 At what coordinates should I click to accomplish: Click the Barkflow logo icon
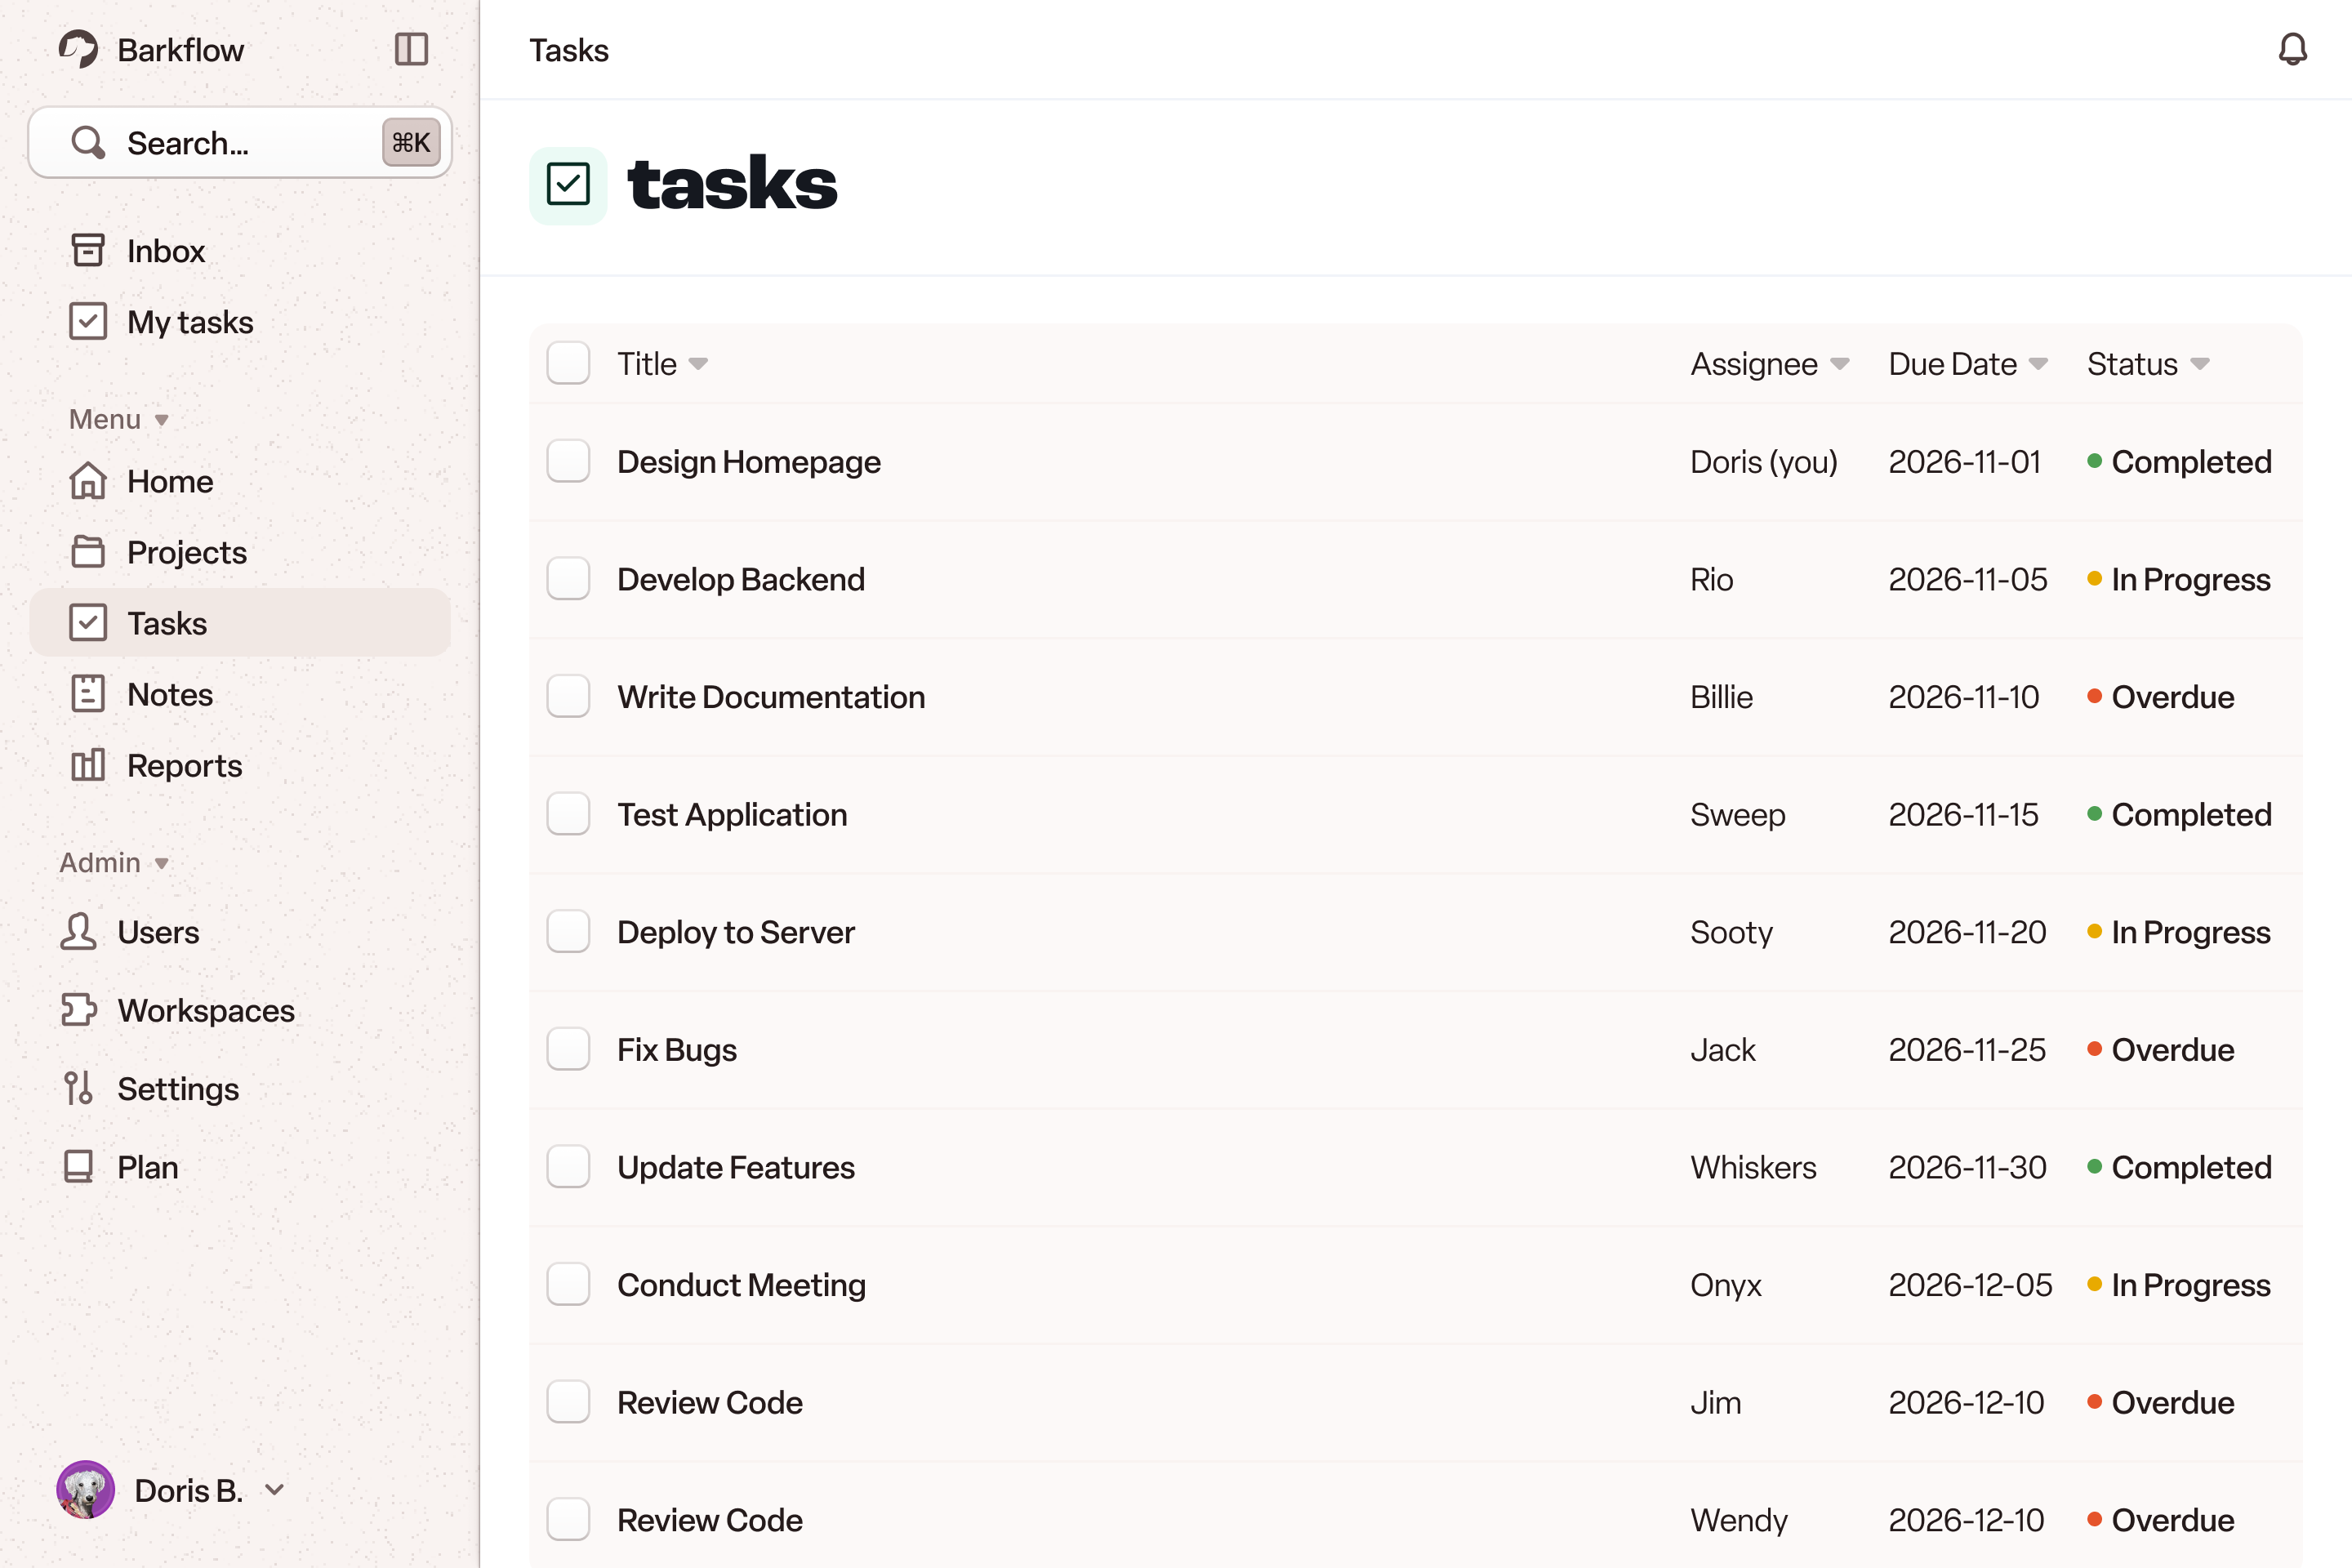coord(78,49)
